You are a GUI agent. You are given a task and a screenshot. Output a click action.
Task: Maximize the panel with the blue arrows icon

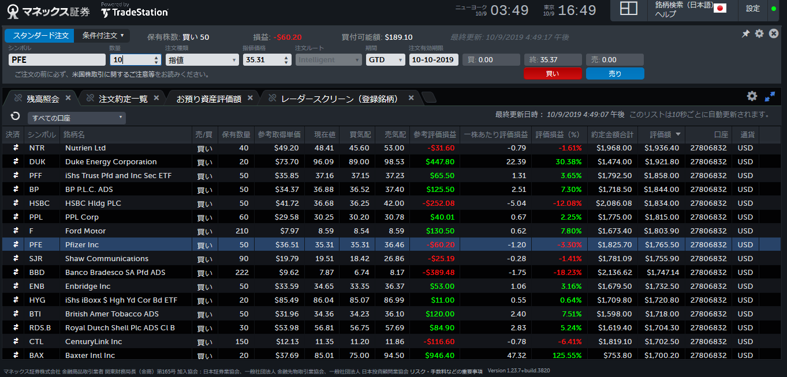coord(770,97)
